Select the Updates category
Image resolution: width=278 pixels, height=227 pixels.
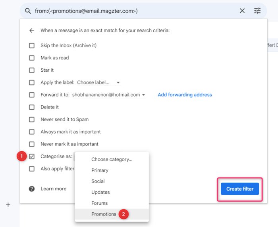[x=112, y=192]
